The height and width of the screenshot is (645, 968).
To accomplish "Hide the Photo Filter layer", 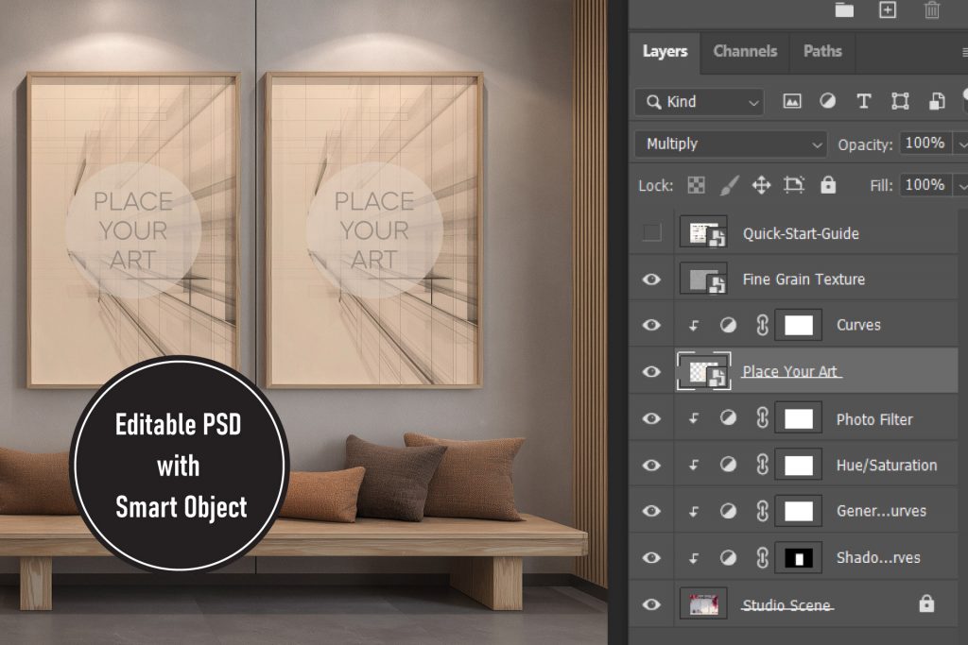I will [x=651, y=418].
